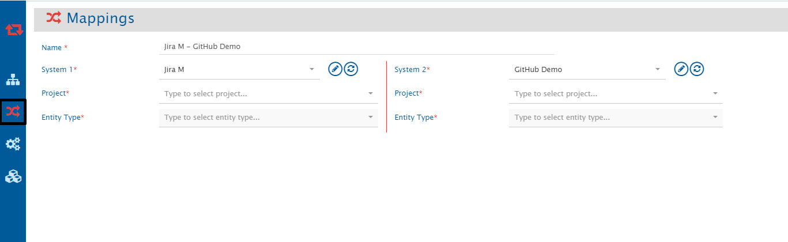The image size is (788, 242).
Task: Click the refresh icon beside Jira M
Action: (351, 69)
